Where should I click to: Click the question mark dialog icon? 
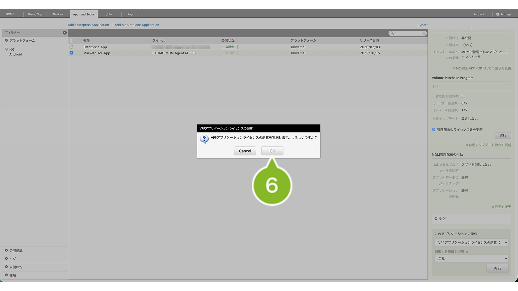pos(204,139)
